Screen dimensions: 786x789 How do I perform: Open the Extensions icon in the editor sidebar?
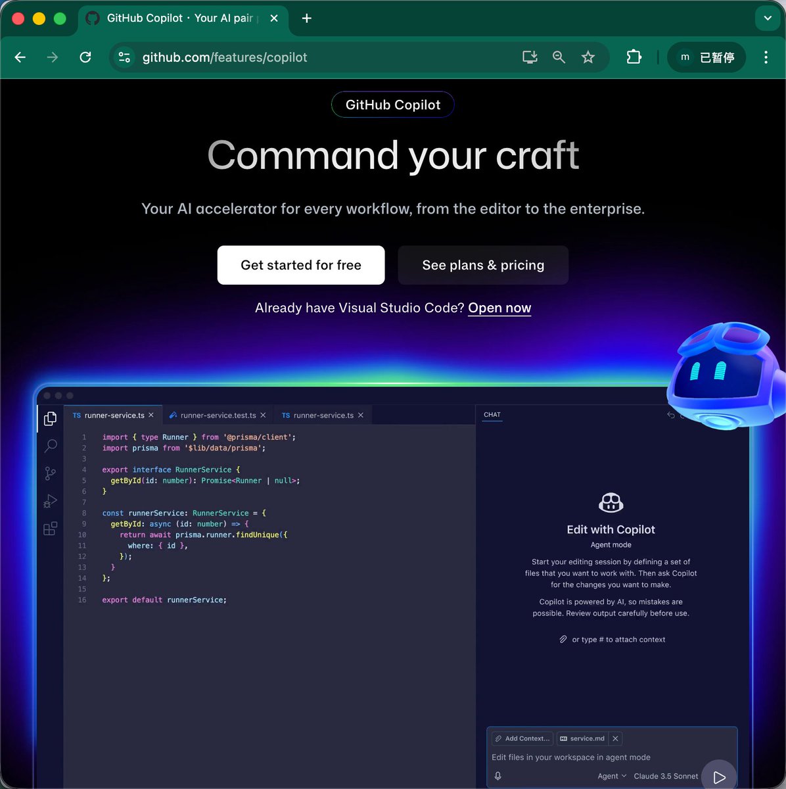point(50,529)
